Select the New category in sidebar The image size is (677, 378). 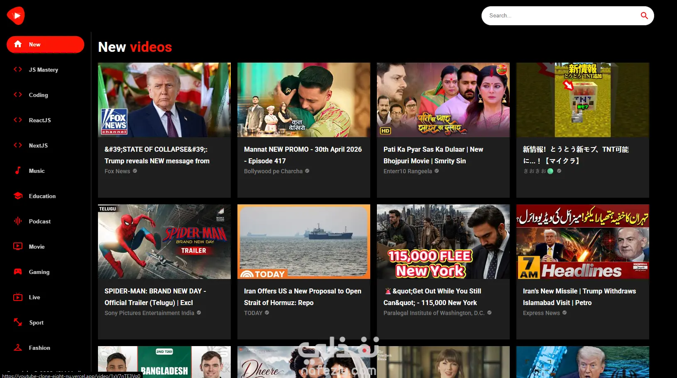tap(45, 44)
